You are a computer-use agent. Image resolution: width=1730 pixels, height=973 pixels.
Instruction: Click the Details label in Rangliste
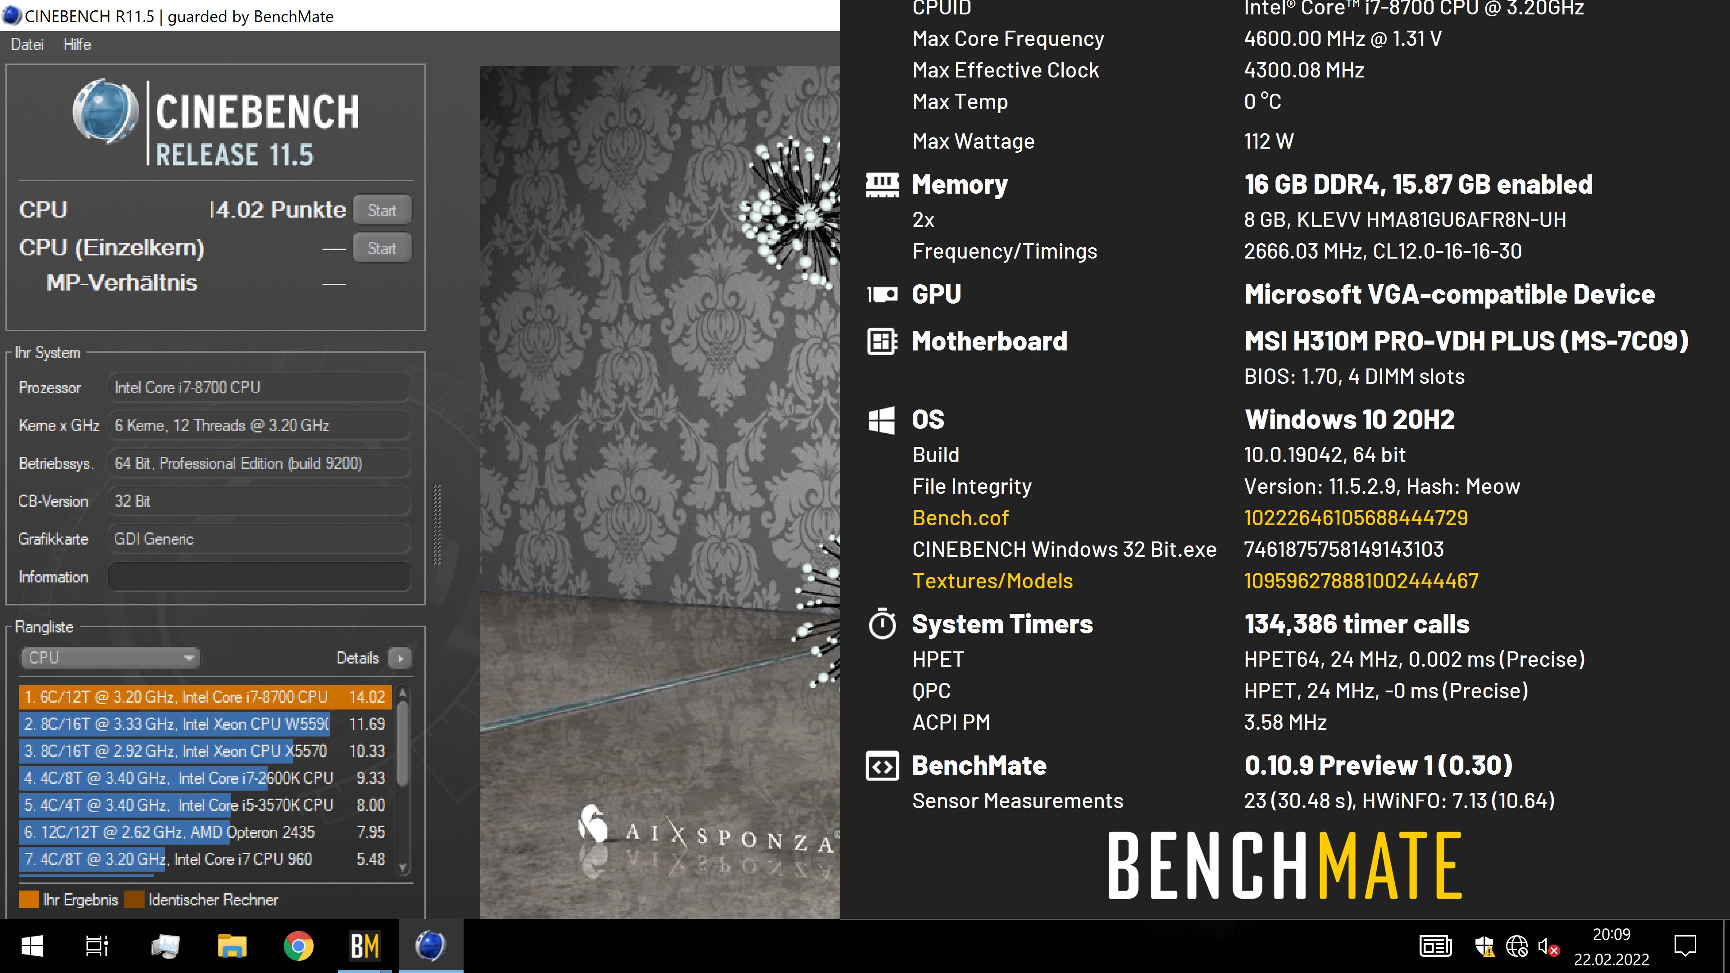357,658
